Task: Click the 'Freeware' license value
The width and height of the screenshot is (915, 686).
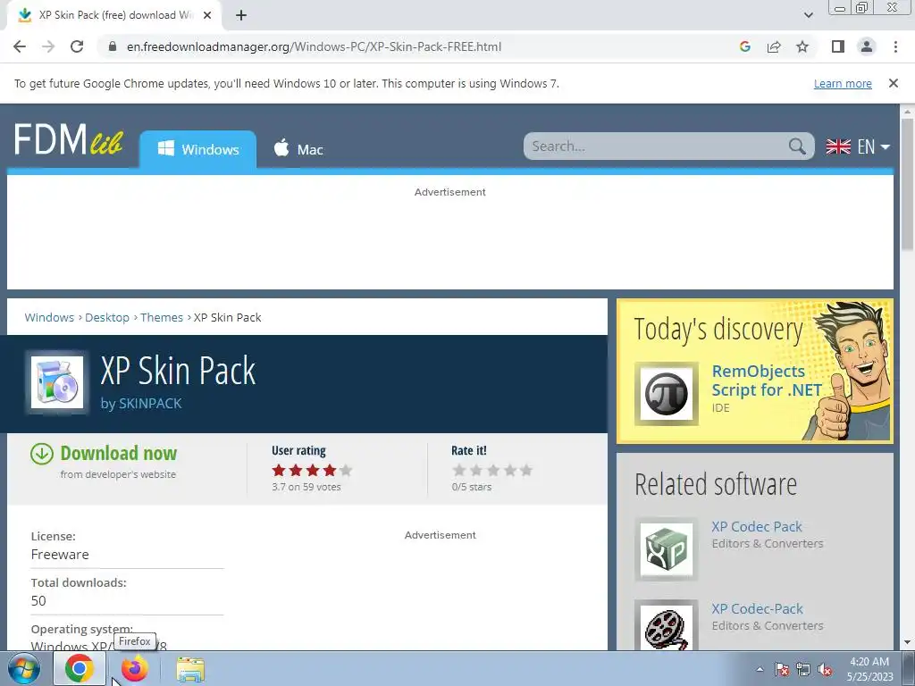Action: tap(60, 554)
